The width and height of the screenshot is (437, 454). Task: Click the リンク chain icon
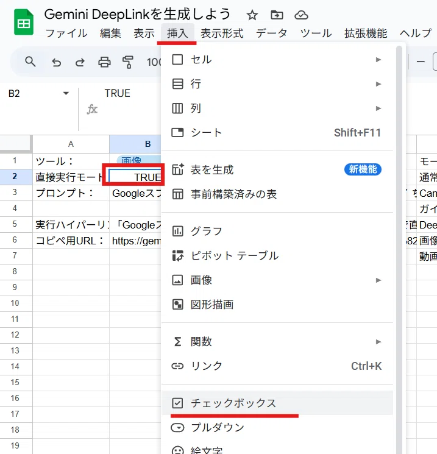[x=177, y=366]
